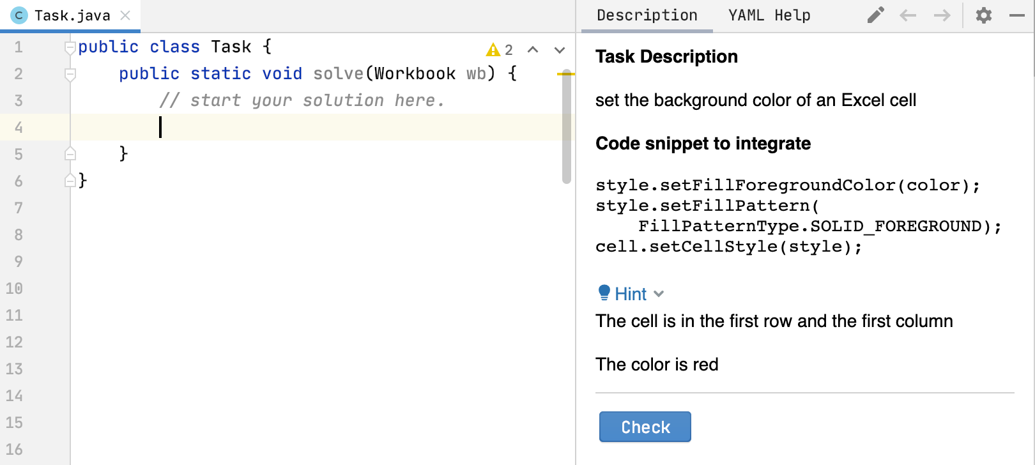Click the lightbulb Hint icon
Screen dimensions: 1035x465
click(x=604, y=293)
